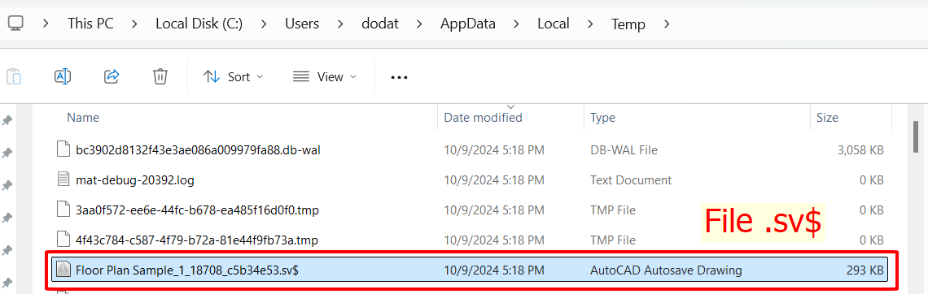The width and height of the screenshot is (928, 294).
Task: Go to This PC in address bar
Action: (x=90, y=24)
